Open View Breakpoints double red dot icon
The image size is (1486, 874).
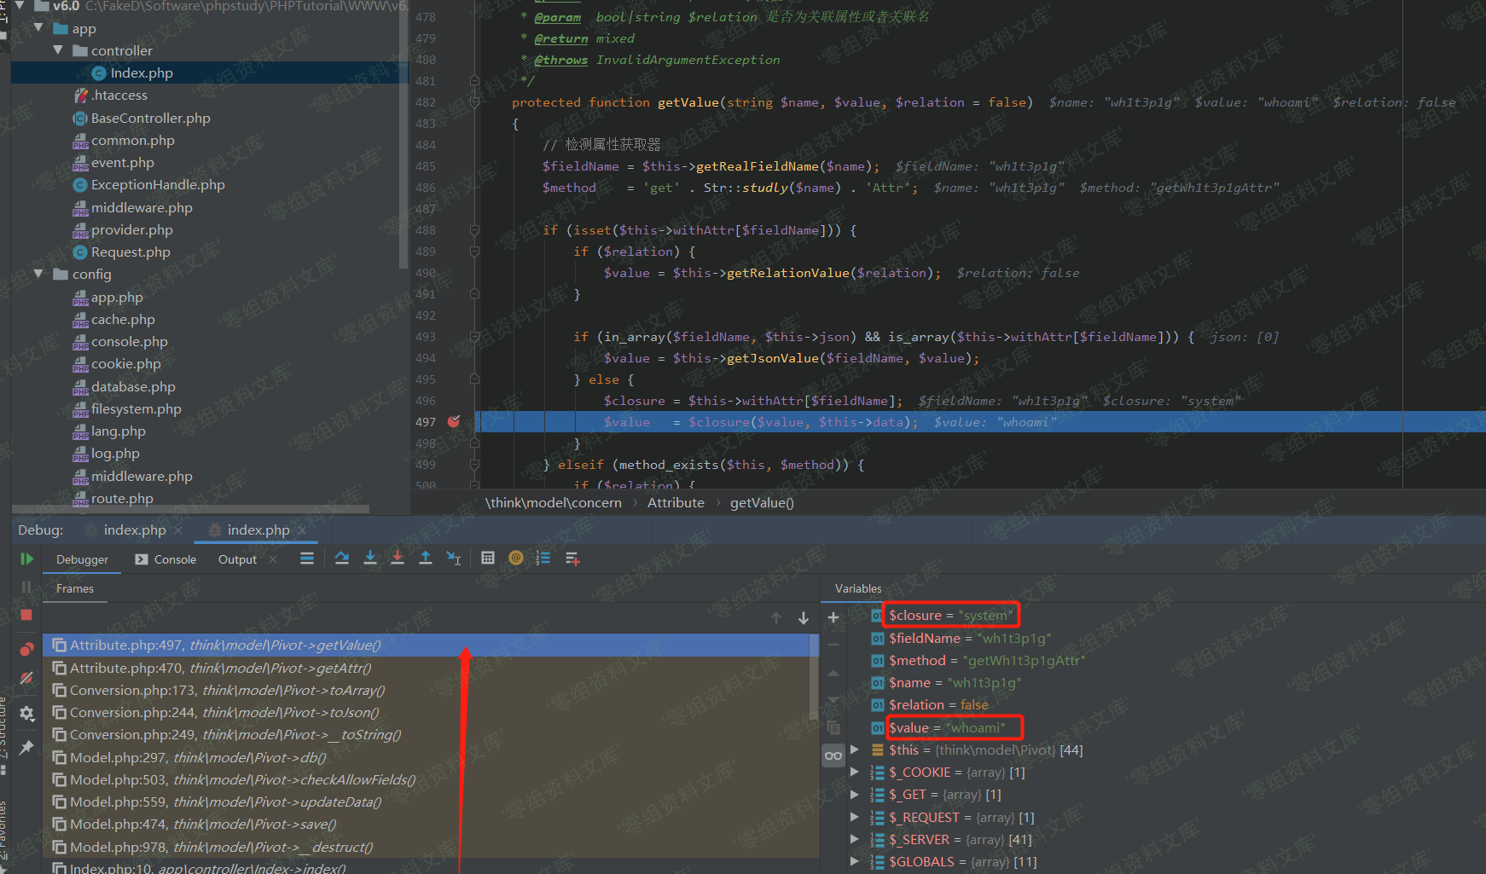(26, 650)
